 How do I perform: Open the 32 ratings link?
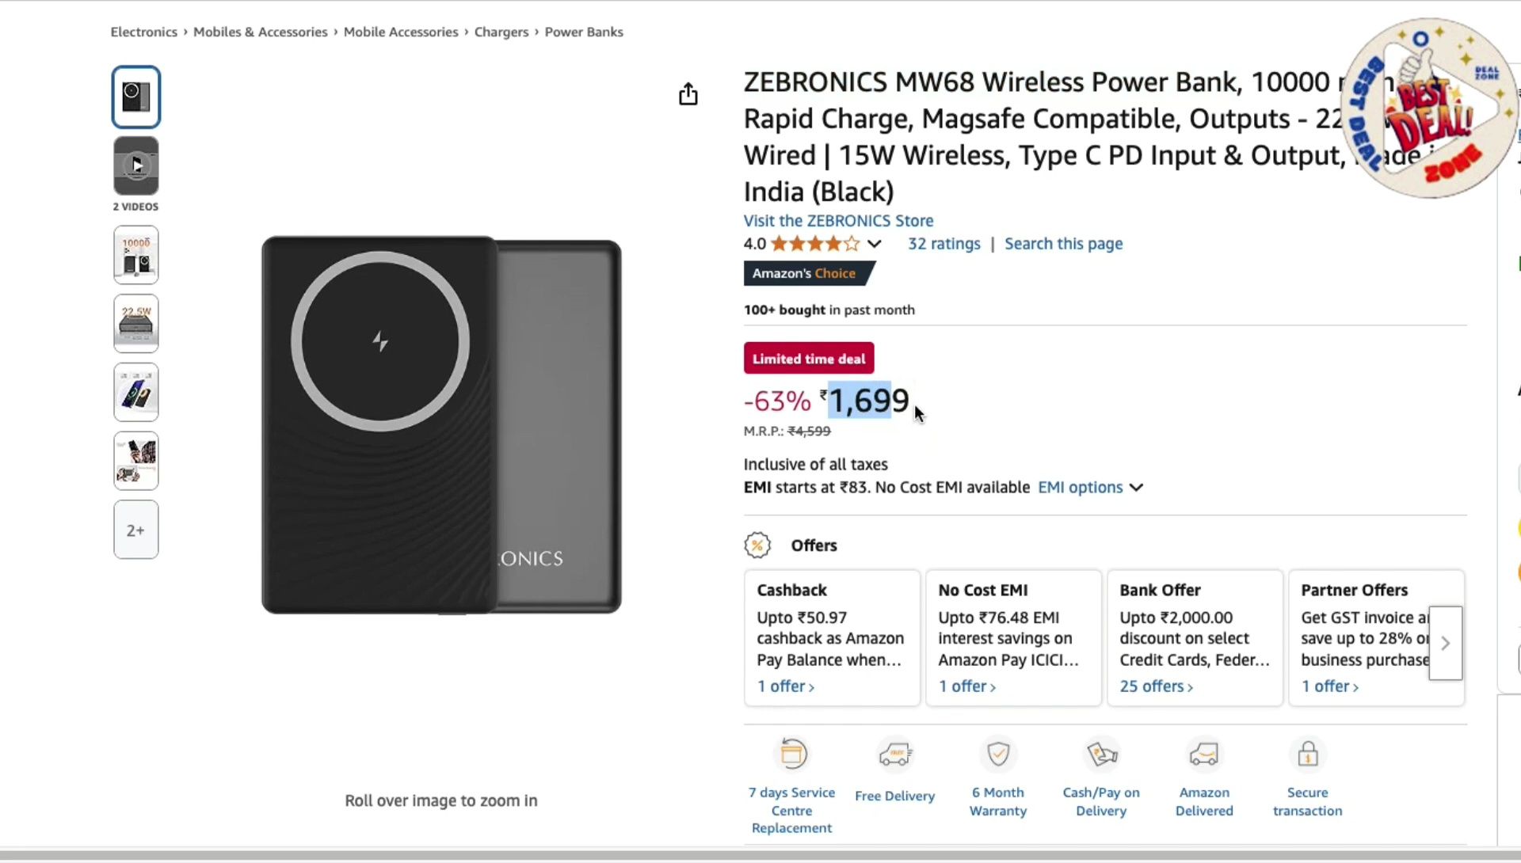click(x=943, y=244)
